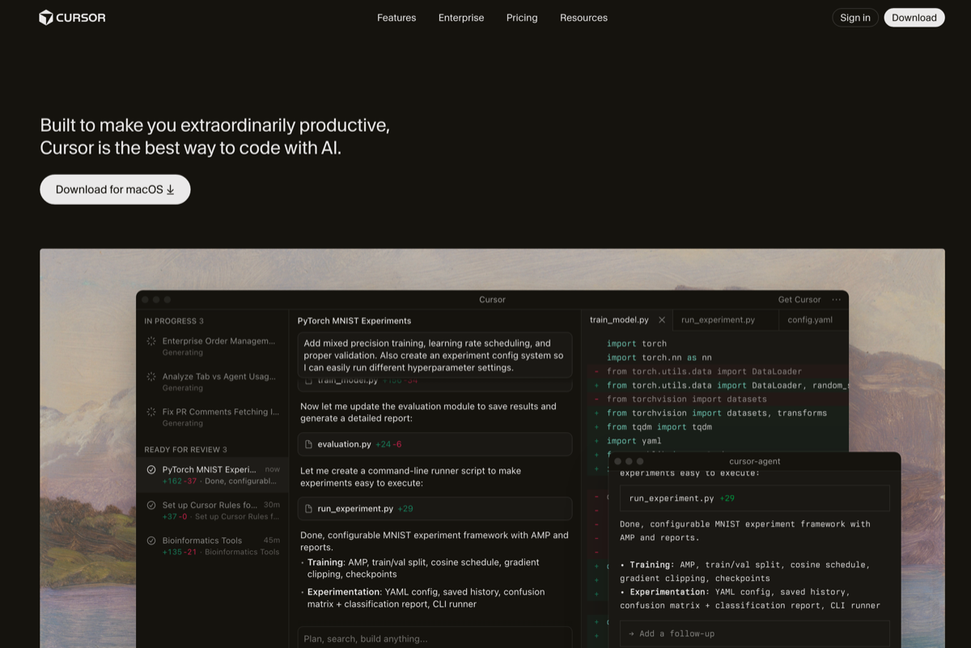Click the Pricing link in the header
971x648 pixels.
point(522,18)
